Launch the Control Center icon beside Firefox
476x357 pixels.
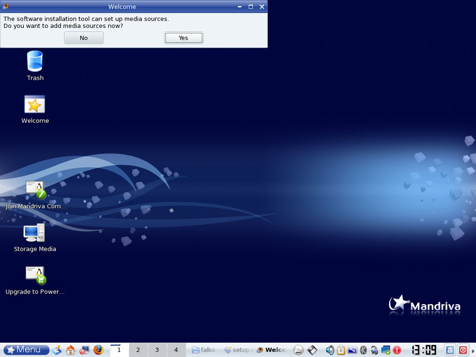pos(84,350)
